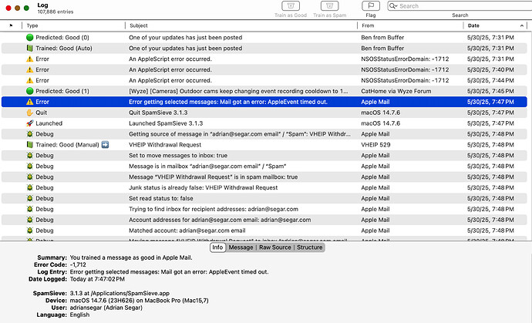The image size is (532, 323).
Task: Click 'Matched account: adrian@segar.com email' subject
Action: coord(187,230)
